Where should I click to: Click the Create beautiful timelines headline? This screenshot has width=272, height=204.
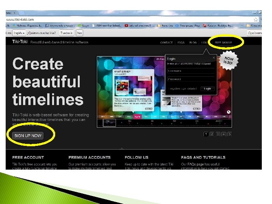(48, 82)
